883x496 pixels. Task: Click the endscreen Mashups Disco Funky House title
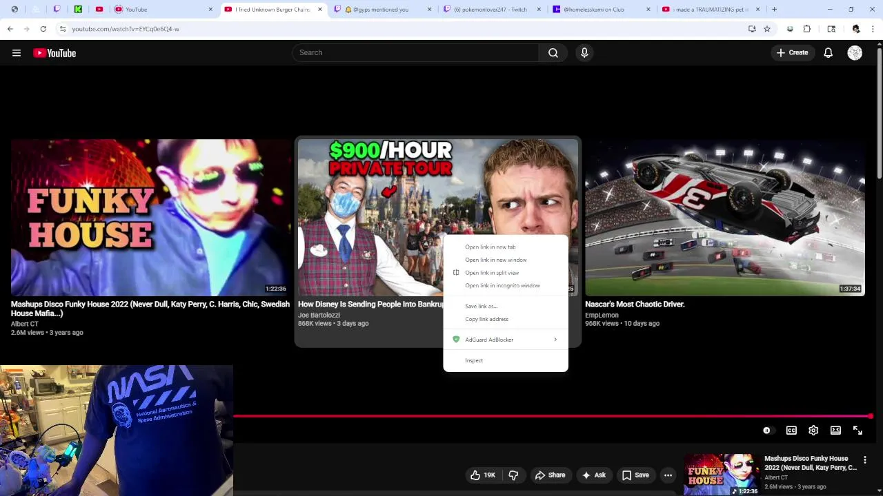[150, 309]
